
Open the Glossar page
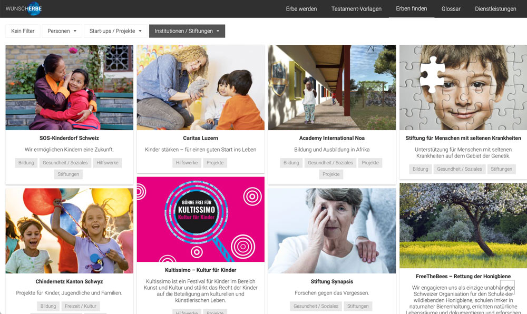[x=451, y=9]
